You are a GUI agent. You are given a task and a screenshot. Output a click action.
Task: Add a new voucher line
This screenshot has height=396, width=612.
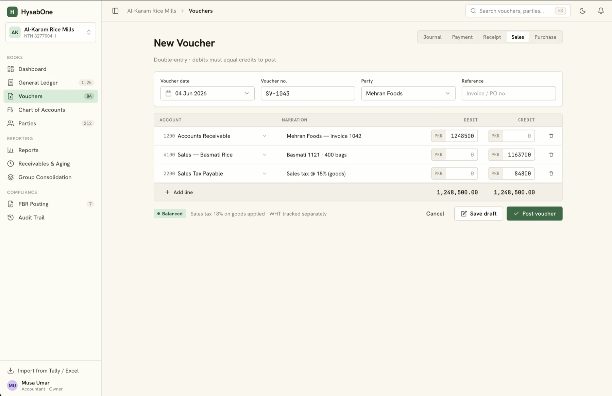click(179, 192)
